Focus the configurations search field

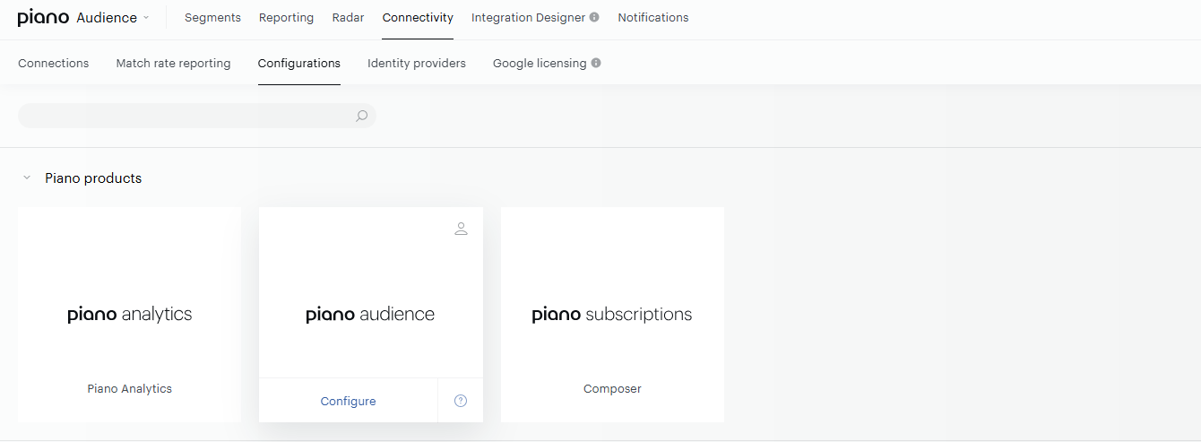coord(196,116)
